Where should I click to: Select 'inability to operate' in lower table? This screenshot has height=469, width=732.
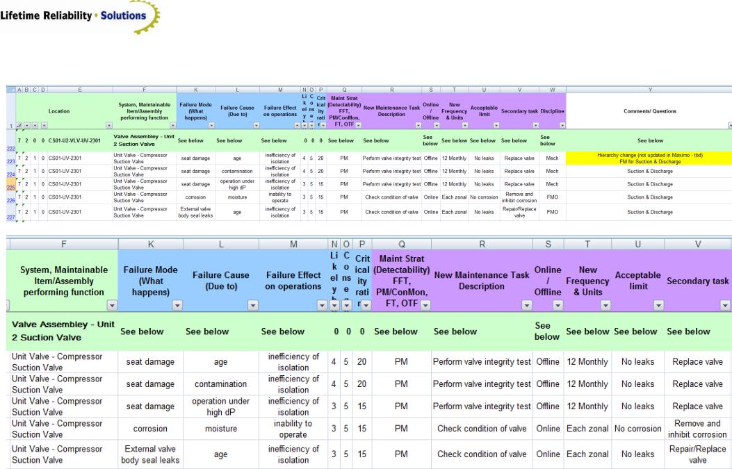coord(293,429)
